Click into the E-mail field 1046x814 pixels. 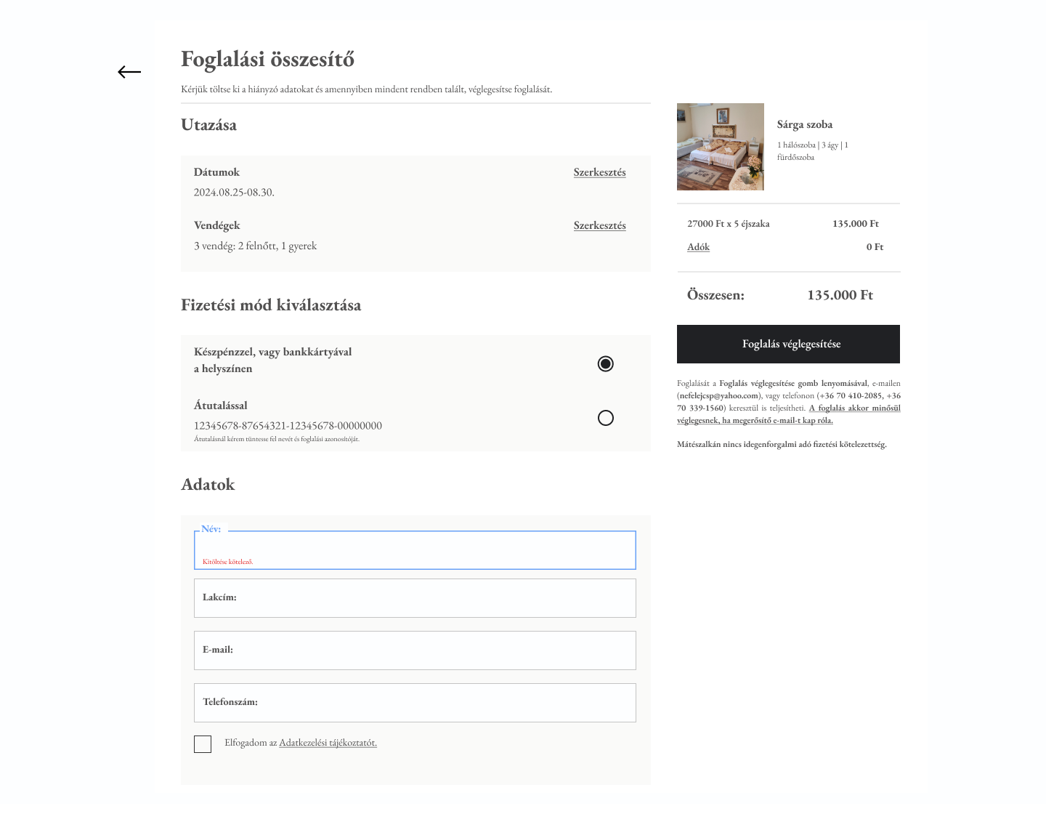[415, 650]
